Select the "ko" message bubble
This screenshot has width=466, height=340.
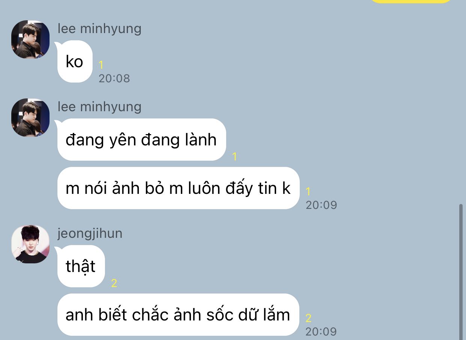pyautogui.click(x=75, y=62)
